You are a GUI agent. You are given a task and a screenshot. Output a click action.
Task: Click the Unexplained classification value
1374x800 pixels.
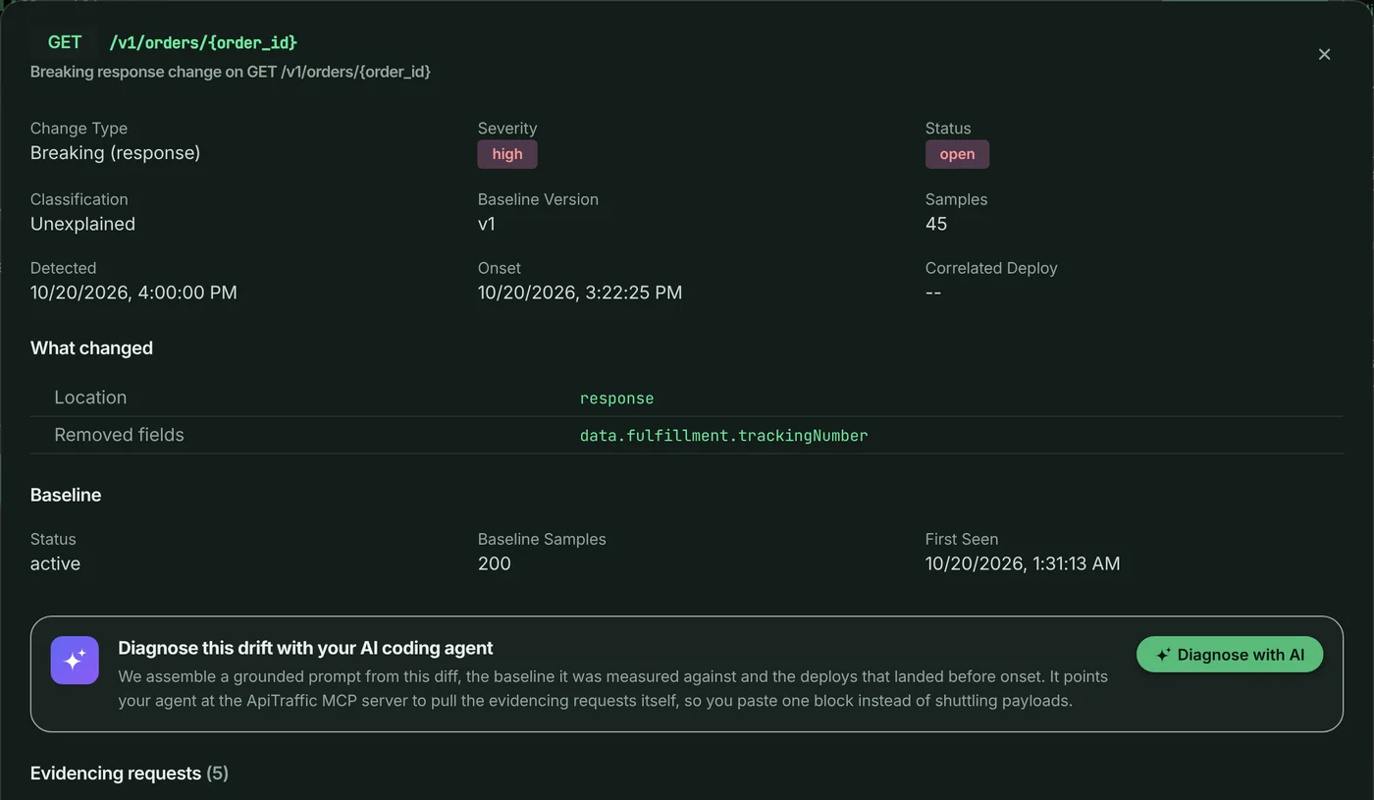tap(82, 224)
